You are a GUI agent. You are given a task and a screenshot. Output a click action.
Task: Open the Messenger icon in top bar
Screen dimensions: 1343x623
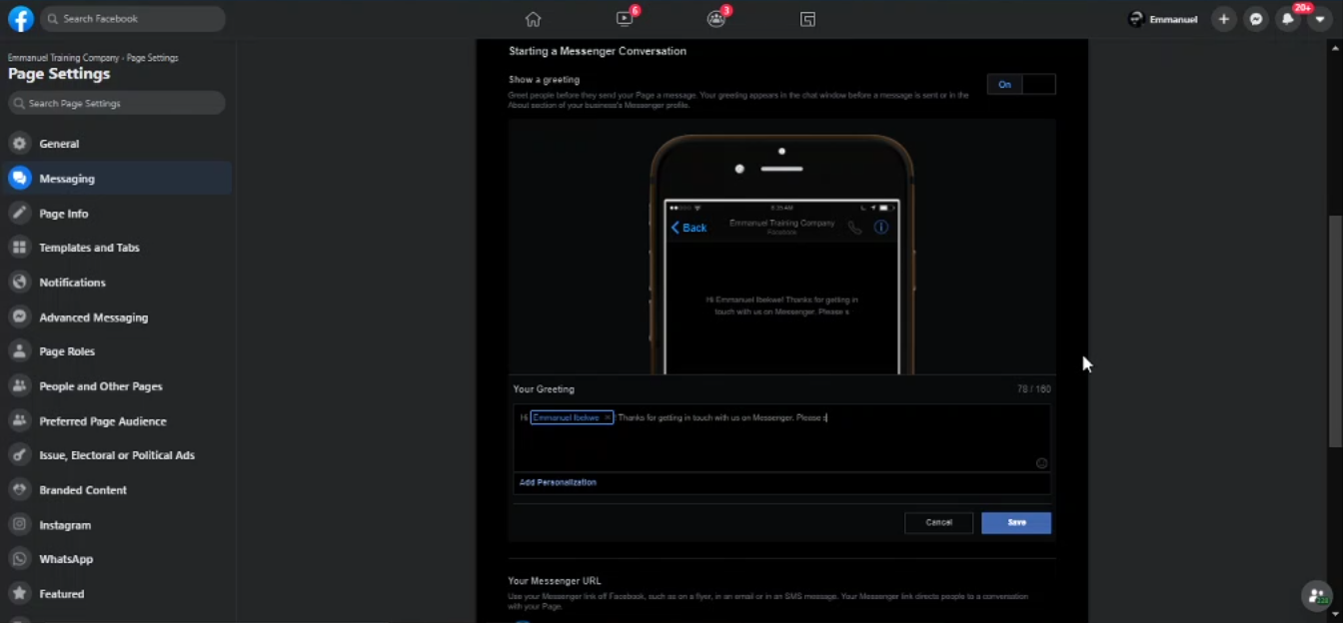click(1256, 19)
